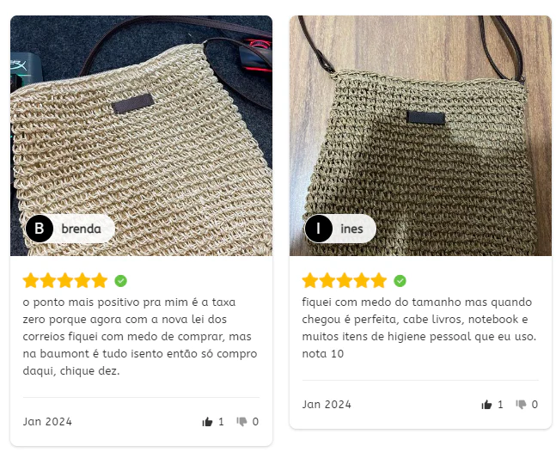The height and width of the screenshot is (452, 556).
Task: Select the ines username label
Action: pyautogui.click(x=351, y=229)
